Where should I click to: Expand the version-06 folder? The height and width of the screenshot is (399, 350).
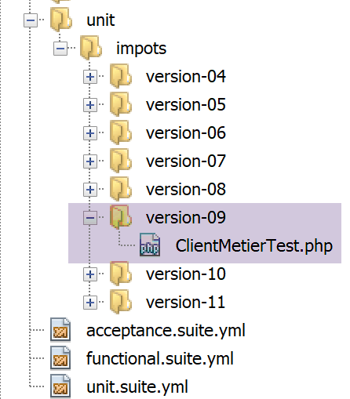90,133
